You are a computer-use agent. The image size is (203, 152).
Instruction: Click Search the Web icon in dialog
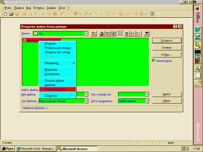pos(101,34)
